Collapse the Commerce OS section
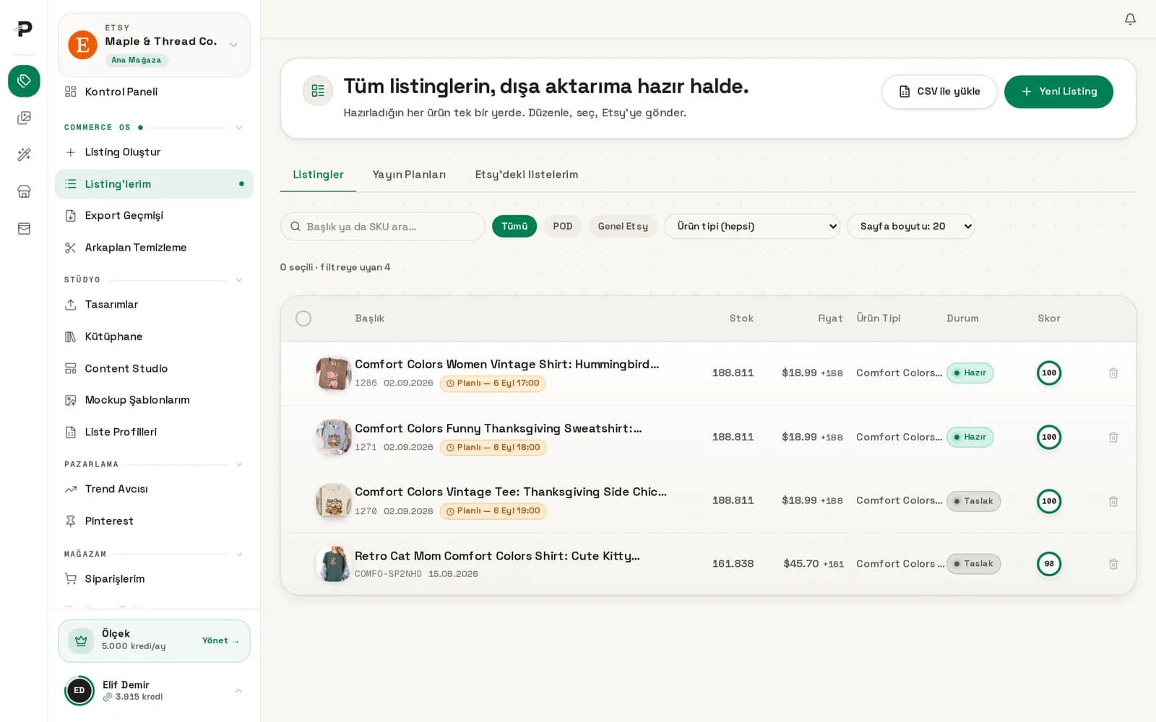This screenshot has width=1156, height=722. click(x=239, y=127)
